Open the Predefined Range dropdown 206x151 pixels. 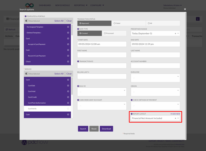click(x=178, y=34)
